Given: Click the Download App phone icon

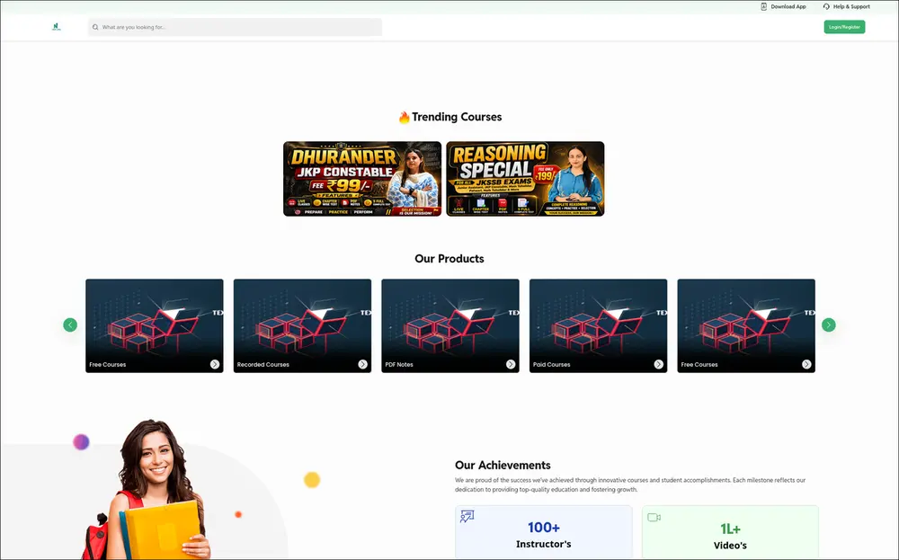Looking at the screenshot, I should (x=763, y=6).
